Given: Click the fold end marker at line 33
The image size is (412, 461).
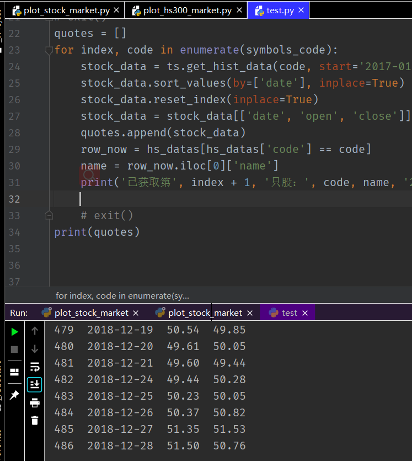Looking at the screenshot, I should (x=49, y=215).
